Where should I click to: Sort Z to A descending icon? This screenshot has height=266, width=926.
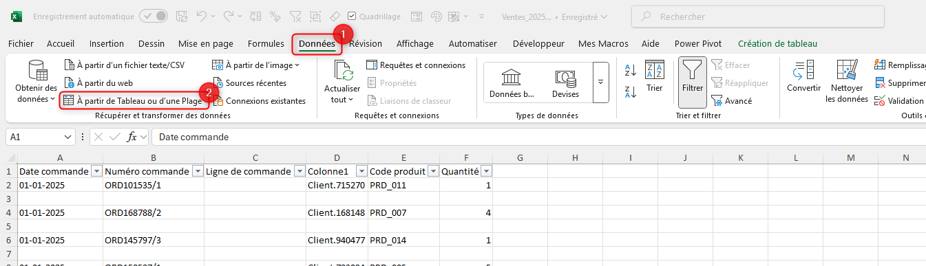pos(630,91)
